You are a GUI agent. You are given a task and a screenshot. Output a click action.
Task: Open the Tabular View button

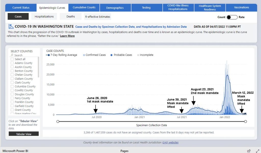[24, 134]
